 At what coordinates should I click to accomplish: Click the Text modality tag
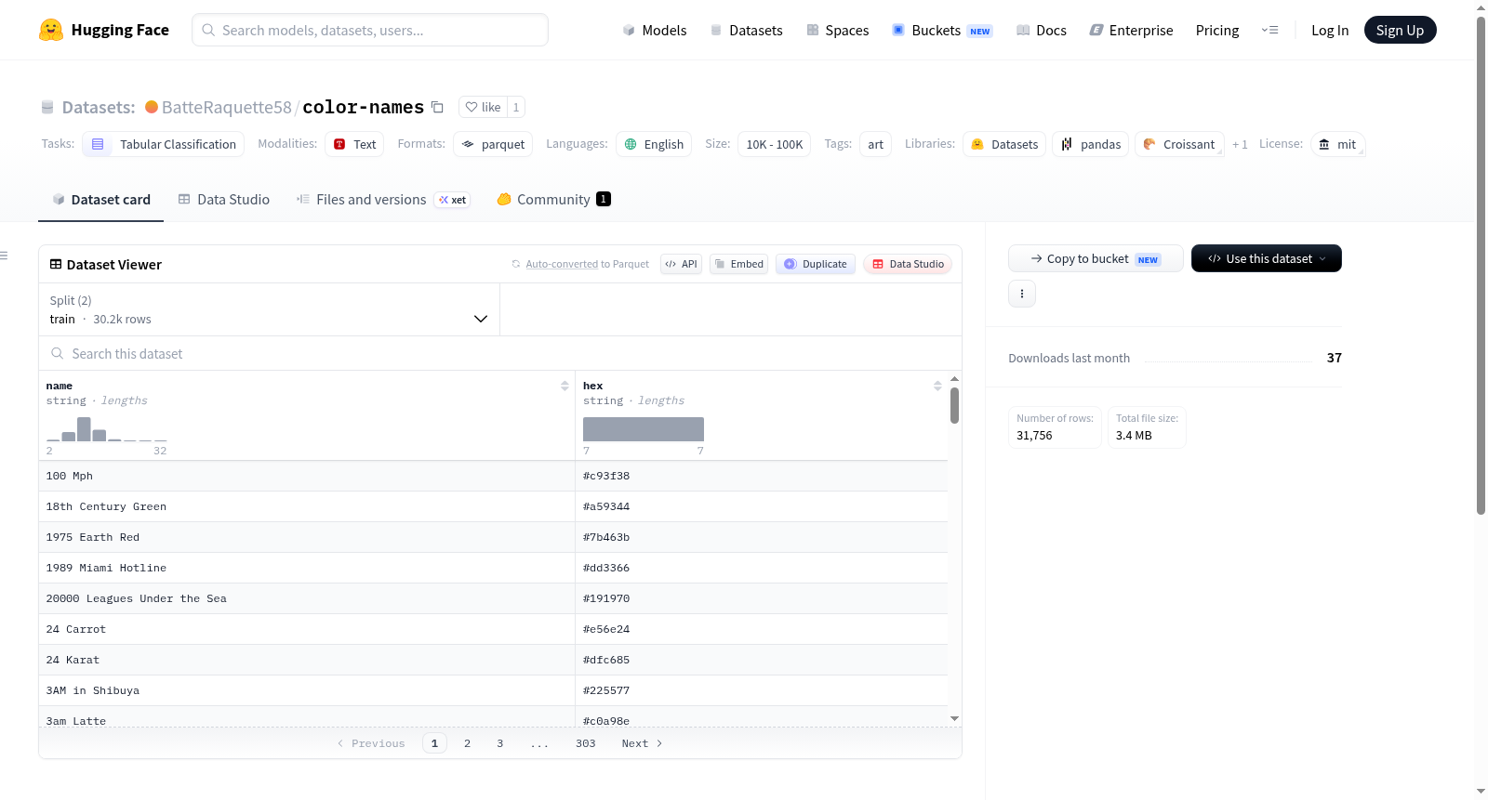[354, 144]
